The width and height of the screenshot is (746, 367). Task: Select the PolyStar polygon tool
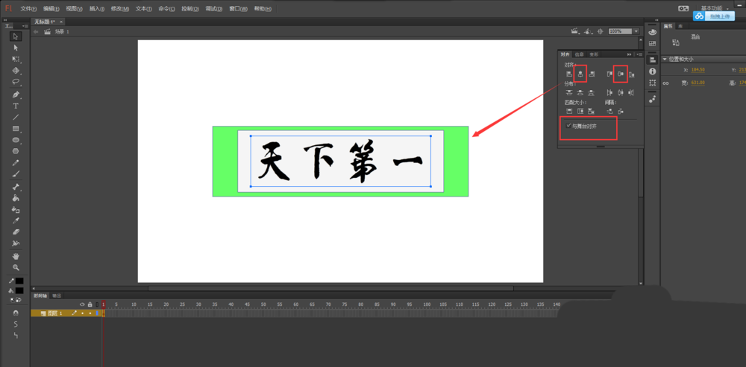pyautogui.click(x=16, y=151)
